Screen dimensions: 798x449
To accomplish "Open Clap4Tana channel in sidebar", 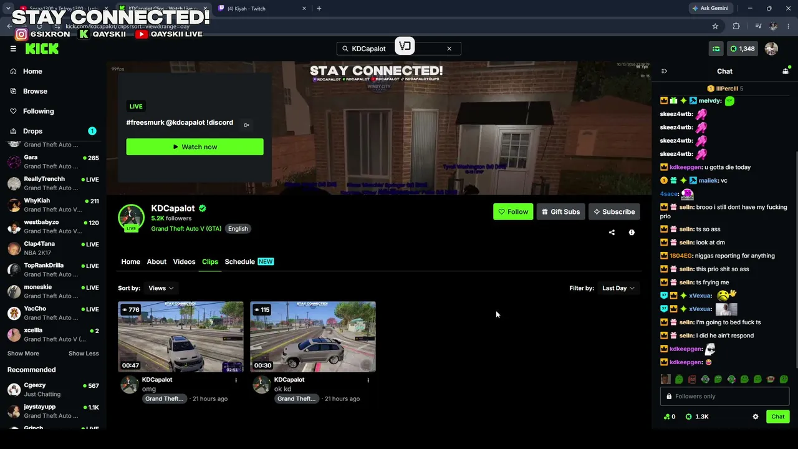I will (x=53, y=248).
